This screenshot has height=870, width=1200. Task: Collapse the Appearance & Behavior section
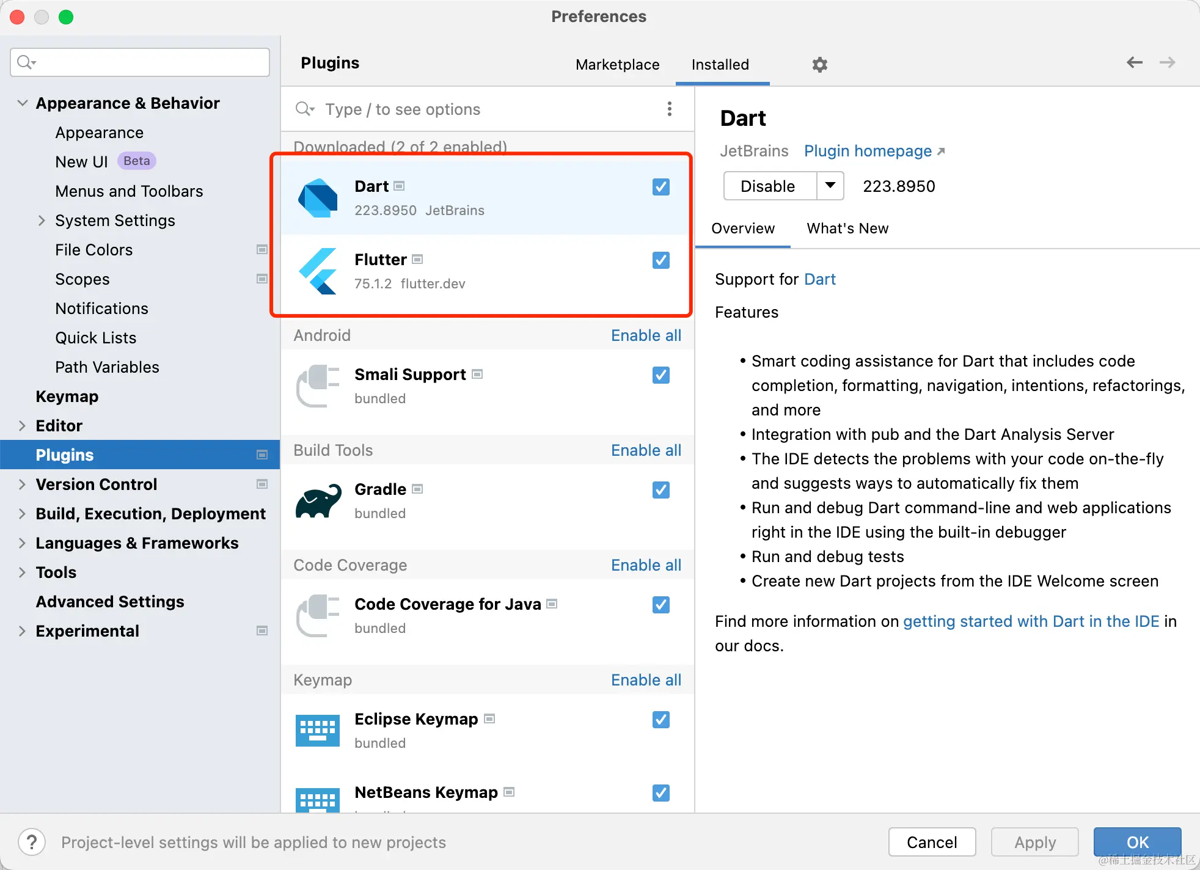pos(23,103)
